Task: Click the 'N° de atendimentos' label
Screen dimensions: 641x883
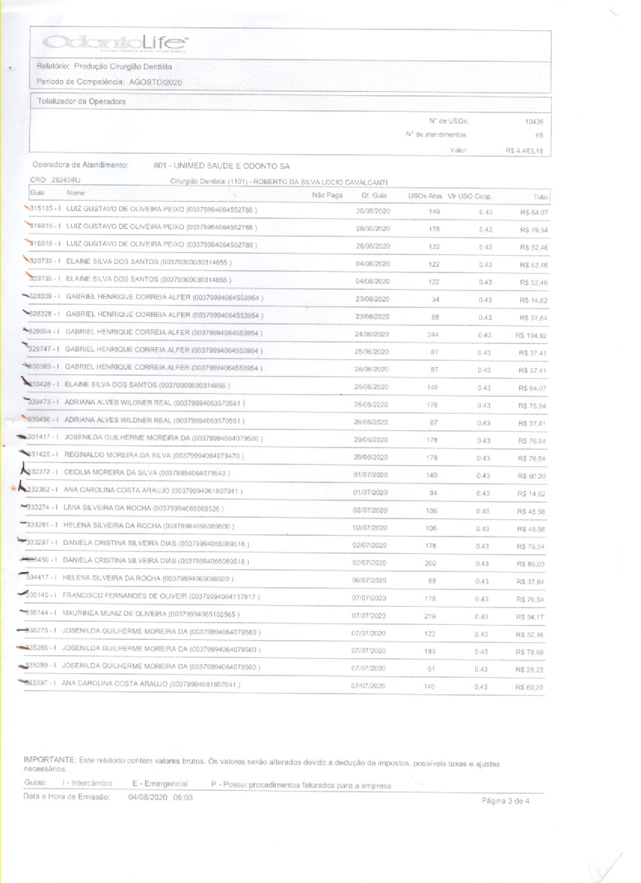Action: point(436,135)
